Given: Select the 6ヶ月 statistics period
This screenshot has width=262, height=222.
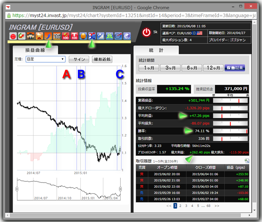Looking at the screenshot, I should [x=192, y=68].
